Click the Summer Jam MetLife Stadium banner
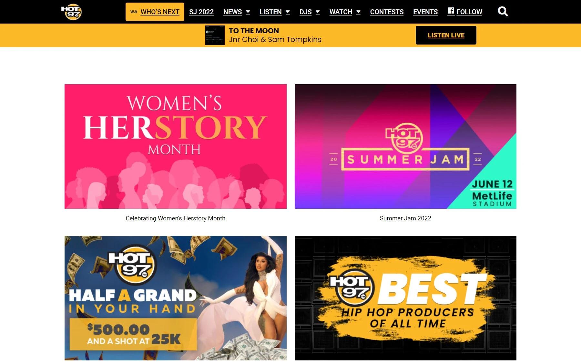 [405, 146]
